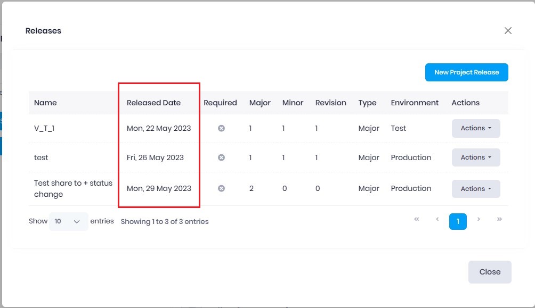Open Actions dropdown for test release

[x=475, y=157]
